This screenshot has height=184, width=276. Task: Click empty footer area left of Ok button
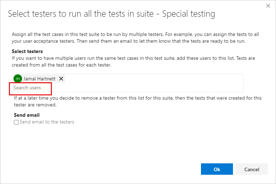(107, 169)
